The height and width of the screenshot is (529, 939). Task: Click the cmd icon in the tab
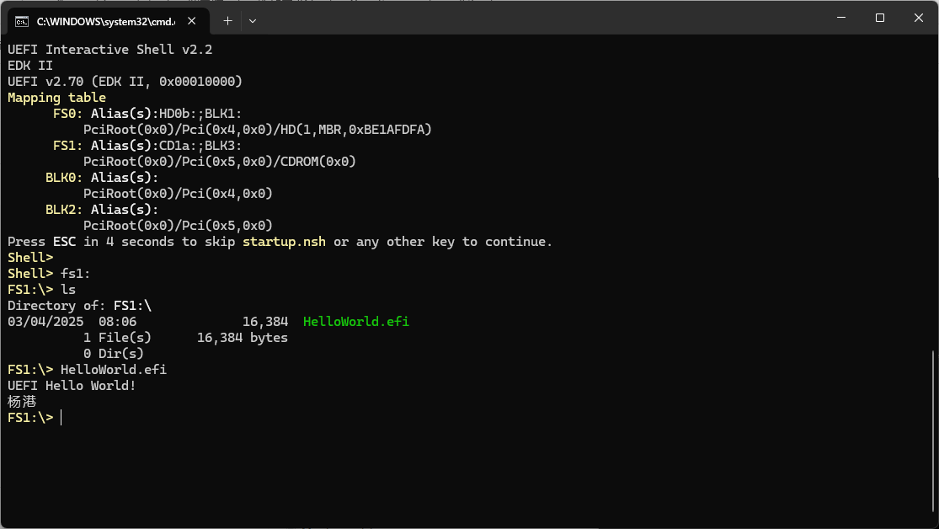pos(22,22)
